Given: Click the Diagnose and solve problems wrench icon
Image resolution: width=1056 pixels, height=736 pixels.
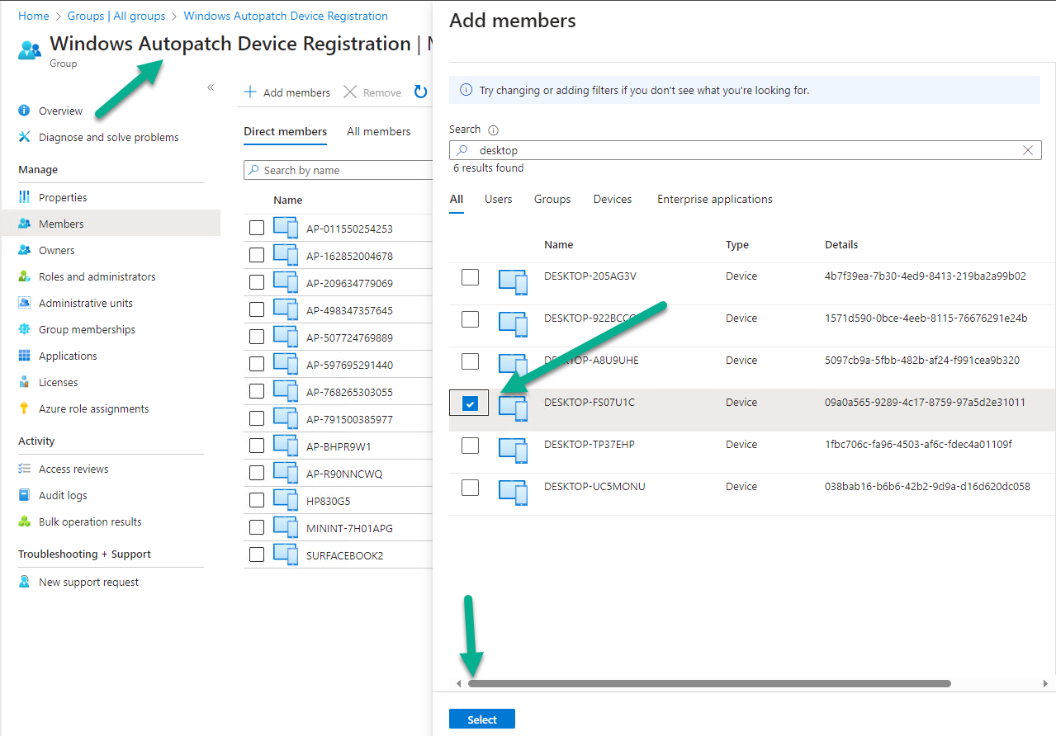Looking at the screenshot, I should (24, 137).
